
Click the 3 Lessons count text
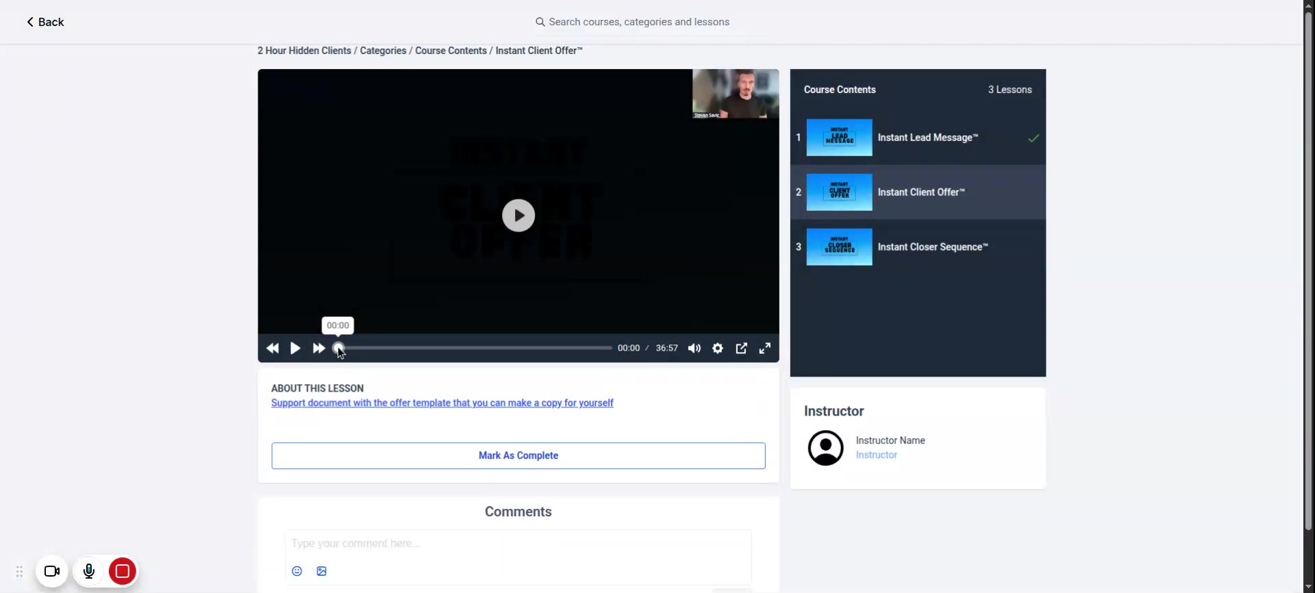(1010, 90)
